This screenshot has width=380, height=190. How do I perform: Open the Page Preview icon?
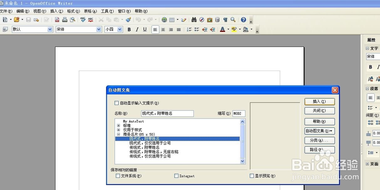tap(73, 20)
